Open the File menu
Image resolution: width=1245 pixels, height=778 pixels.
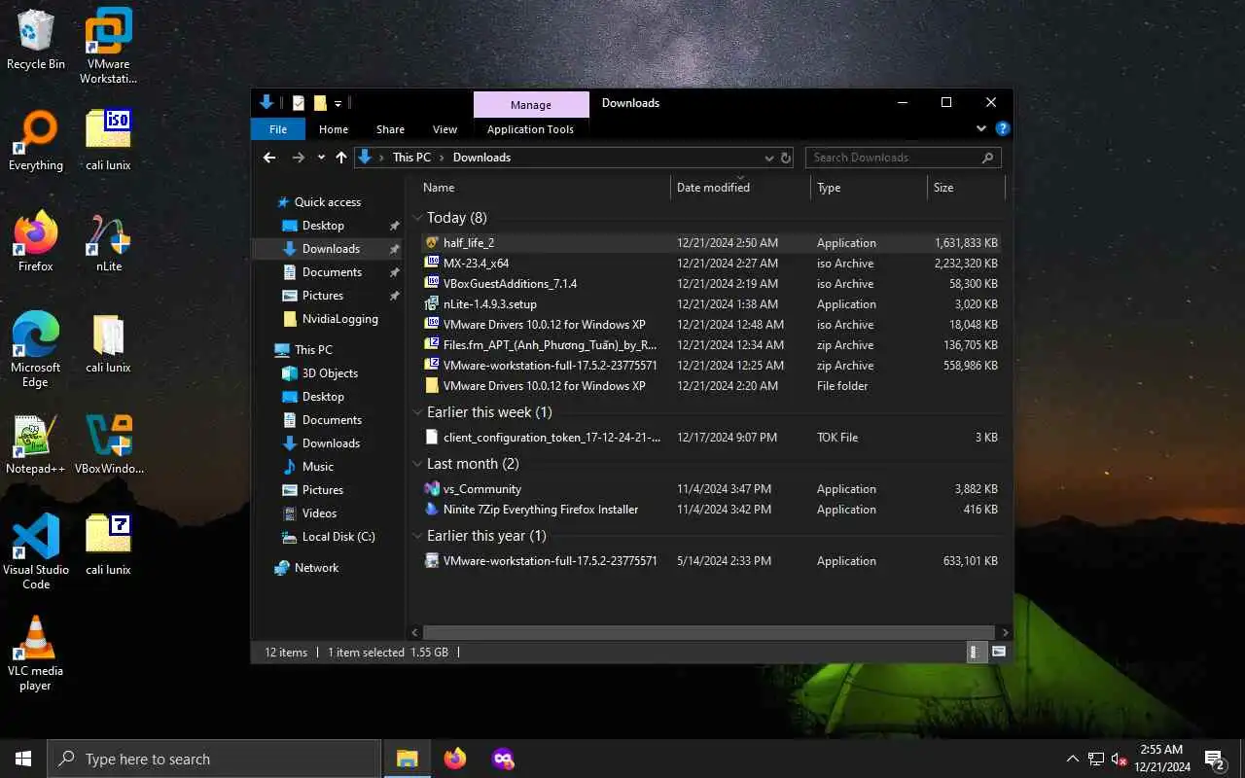click(x=278, y=129)
